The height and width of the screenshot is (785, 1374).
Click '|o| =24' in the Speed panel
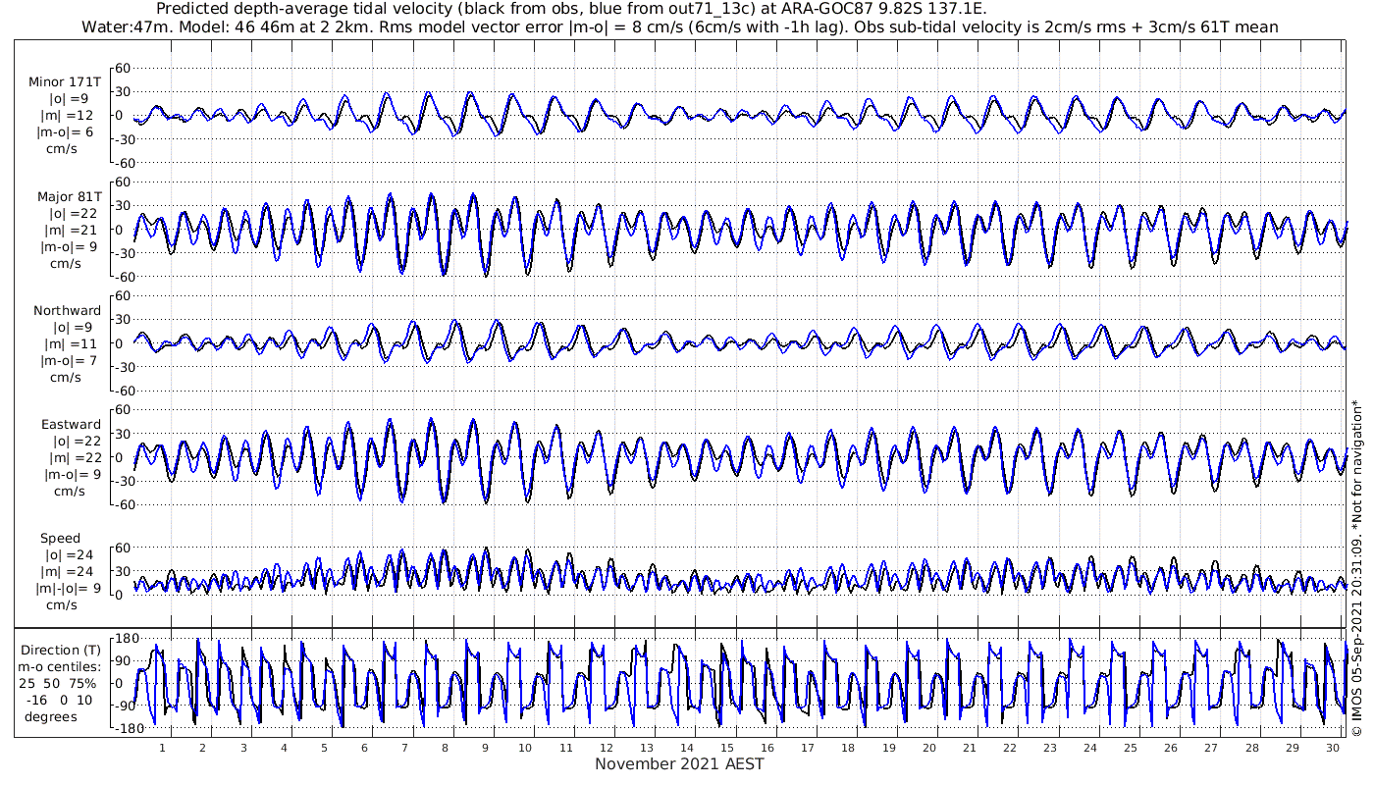(x=69, y=554)
